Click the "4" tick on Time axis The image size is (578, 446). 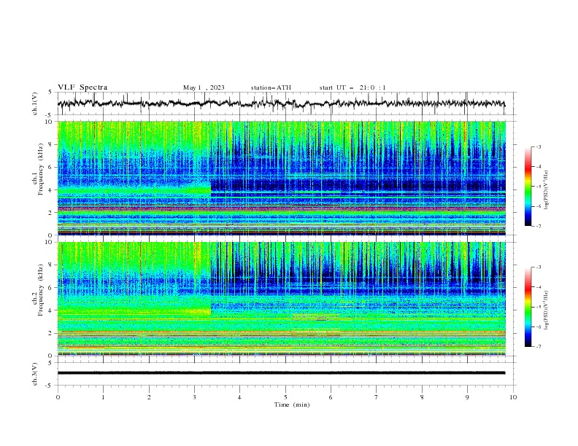[239, 397]
